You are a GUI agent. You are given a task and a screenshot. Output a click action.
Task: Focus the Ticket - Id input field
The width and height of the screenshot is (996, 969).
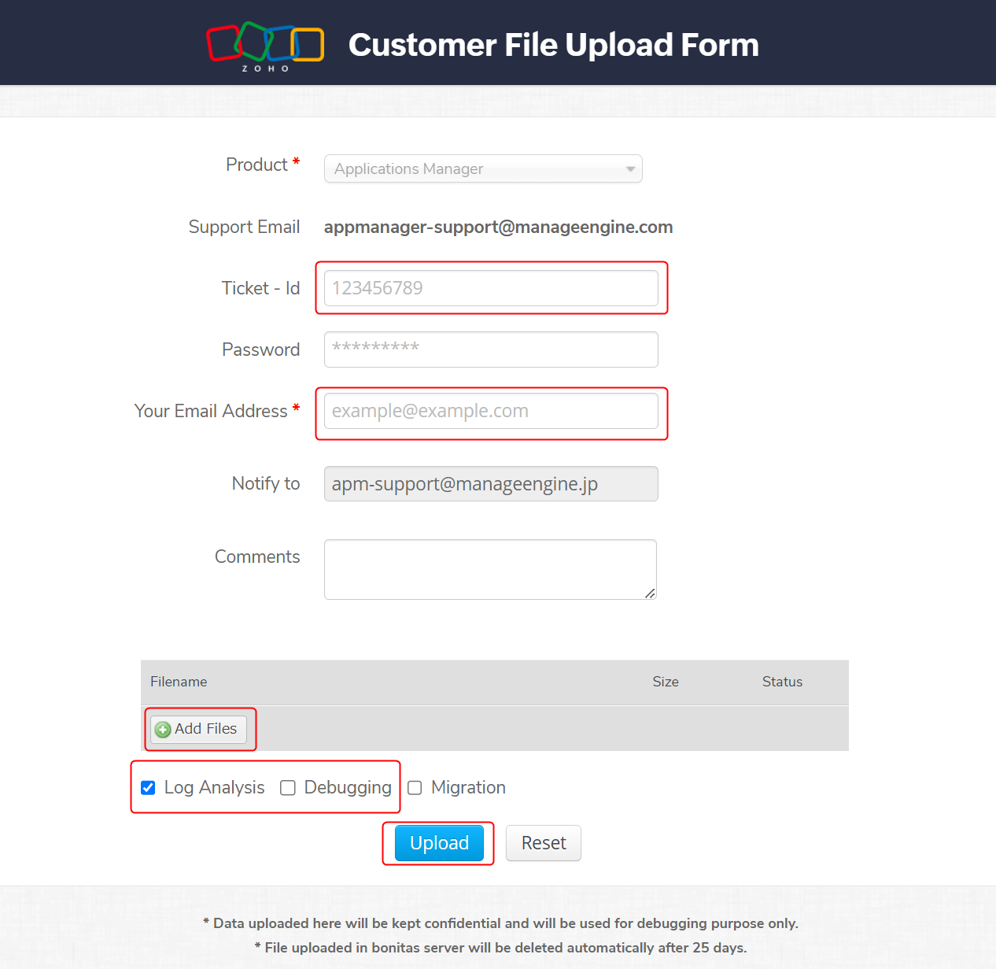[491, 288]
